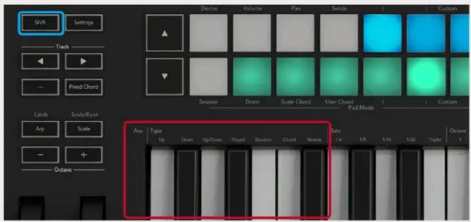Toggle the Arp button
This screenshot has width=471, height=222.
40,129
